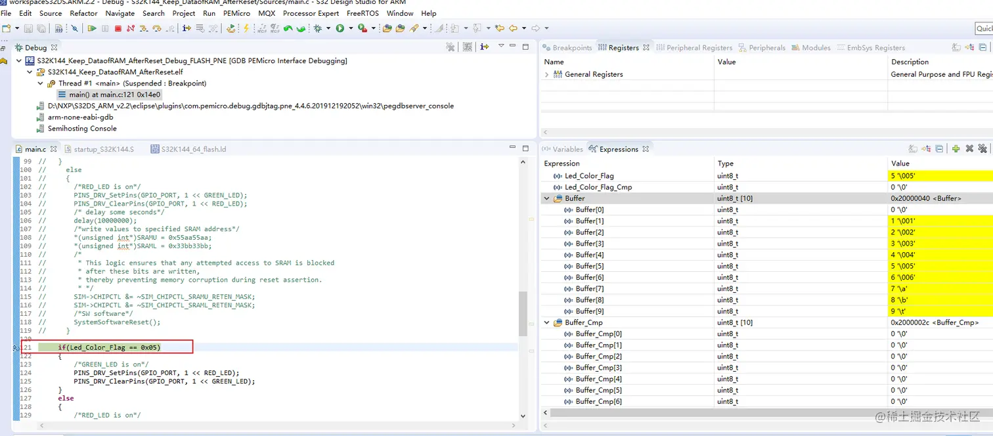Viewport: 993px width, 436px height.
Task: Toggle Instruction Stepping Mode in main toolbar
Action: point(187,28)
